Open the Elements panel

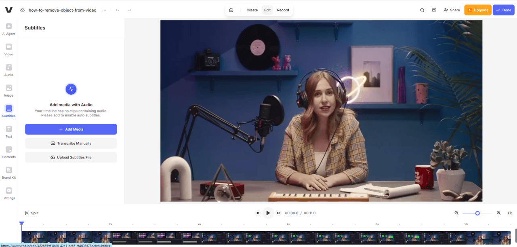click(x=8, y=152)
